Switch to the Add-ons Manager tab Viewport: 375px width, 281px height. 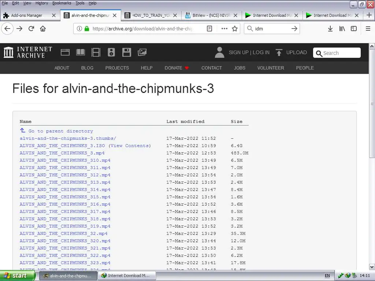coord(27,15)
